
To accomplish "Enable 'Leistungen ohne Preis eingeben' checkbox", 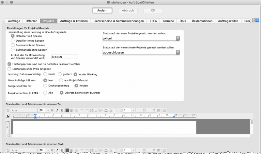I will click(x=9, y=69).
